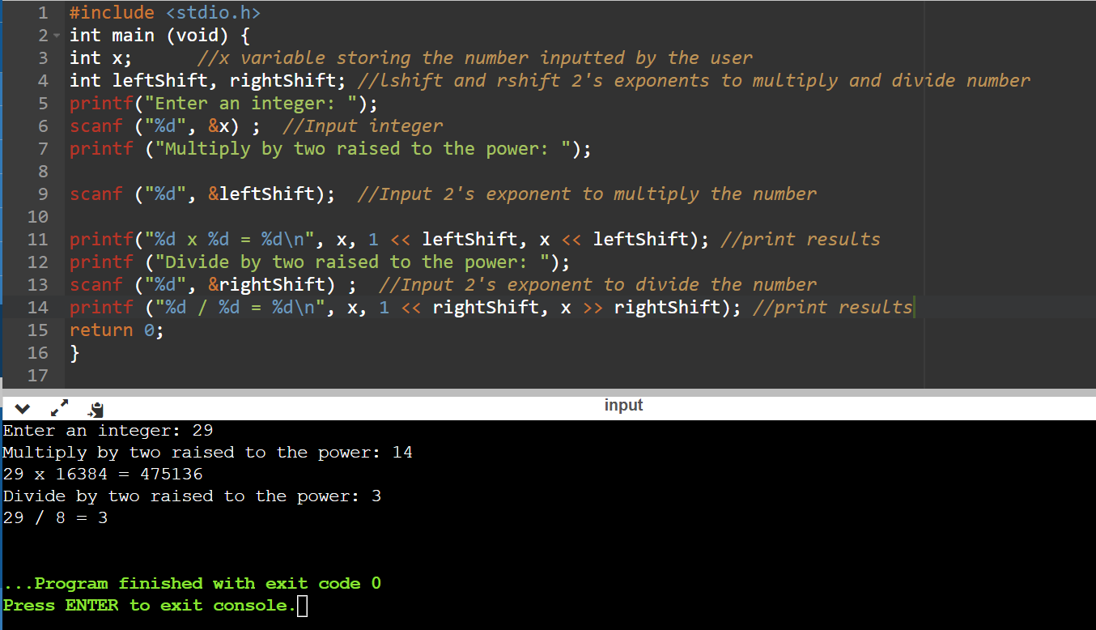Click the "//print results" comment on line 11
1096x630 pixels.
[800, 240]
